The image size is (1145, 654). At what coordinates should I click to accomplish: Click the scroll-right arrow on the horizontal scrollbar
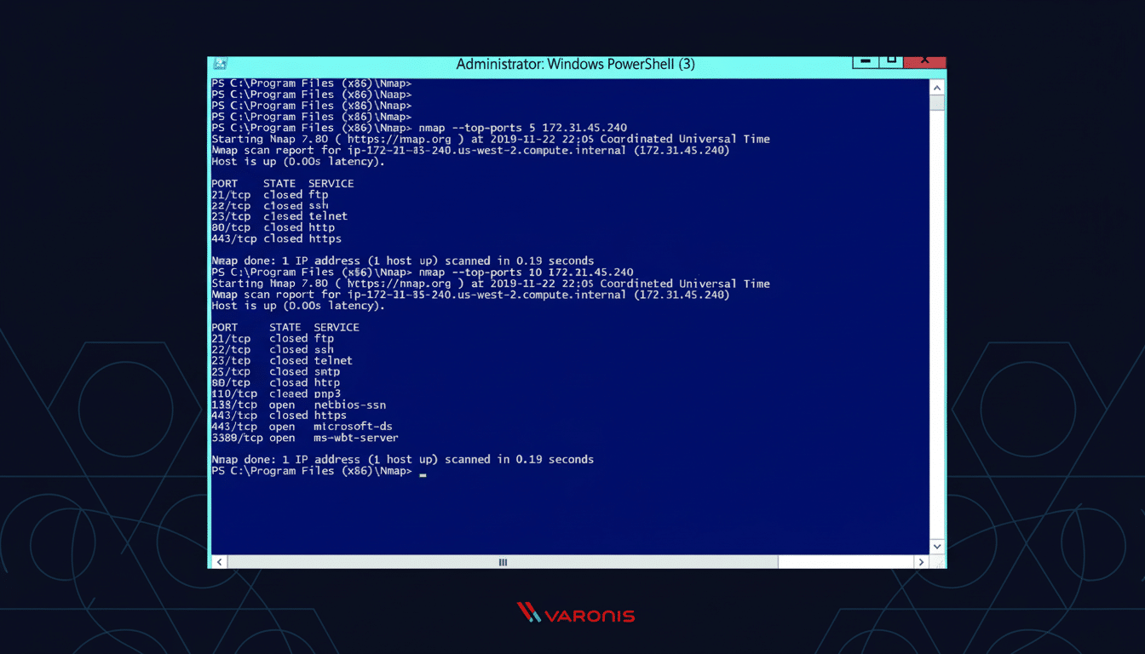click(x=921, y=562)
